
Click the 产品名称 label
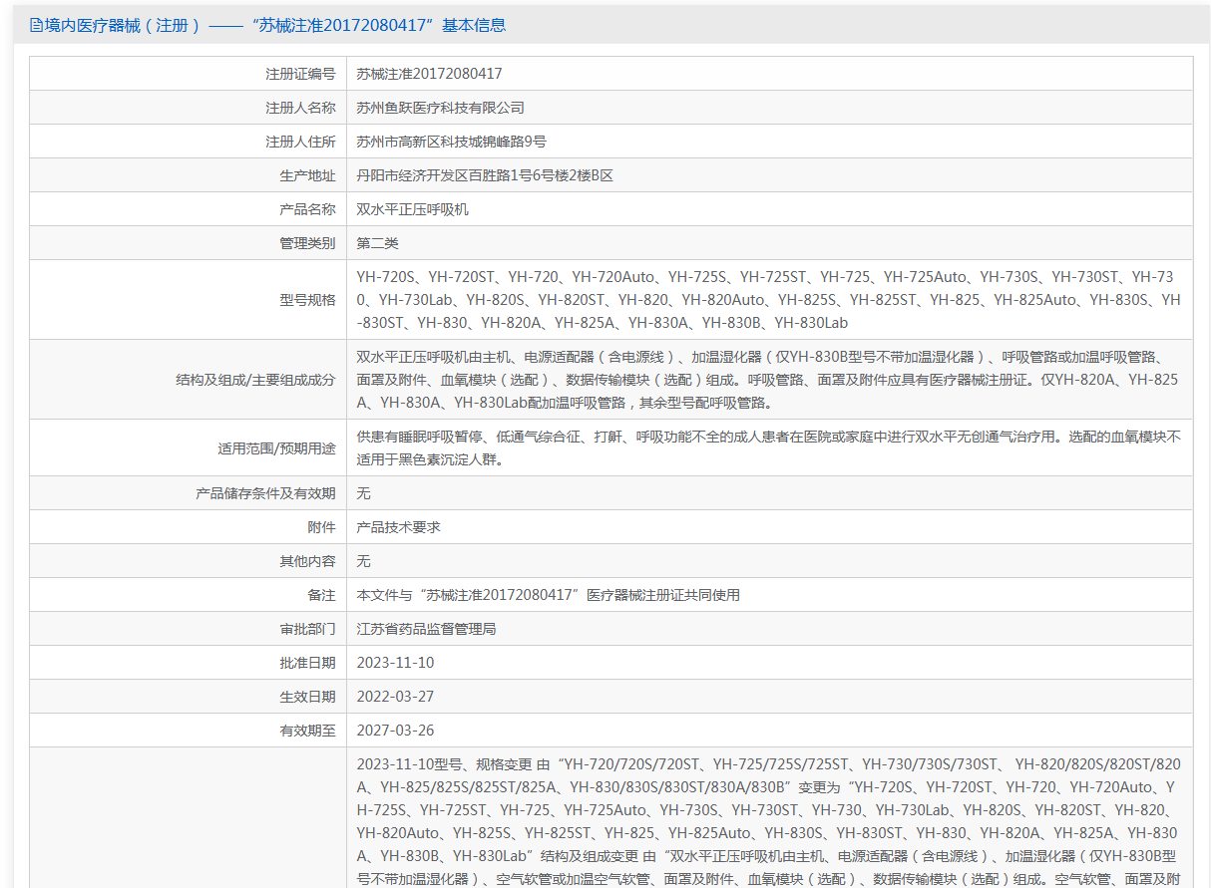pos(307,209)
